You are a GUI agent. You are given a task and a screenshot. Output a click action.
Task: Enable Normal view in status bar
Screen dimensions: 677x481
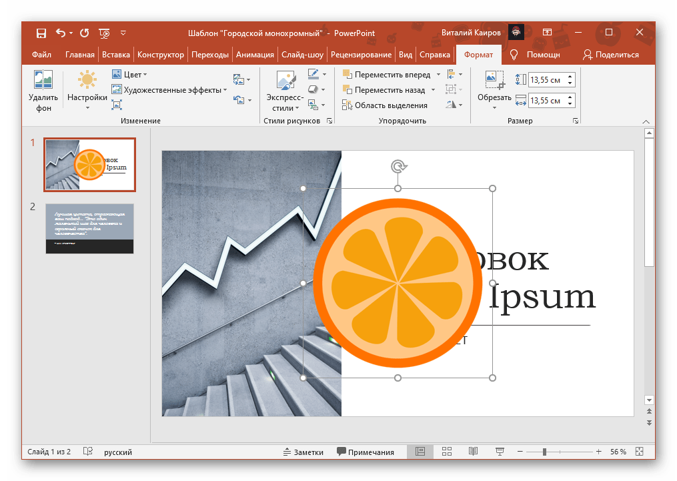420,452
